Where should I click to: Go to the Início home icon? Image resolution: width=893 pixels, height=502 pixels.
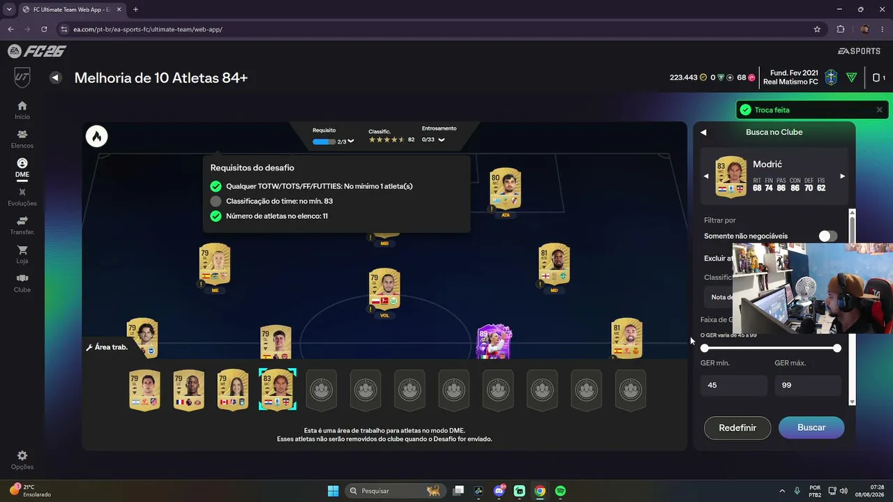22,109
